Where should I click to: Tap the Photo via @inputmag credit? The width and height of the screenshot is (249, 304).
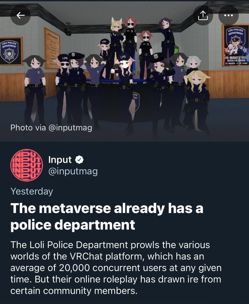(x=51, y=128)
